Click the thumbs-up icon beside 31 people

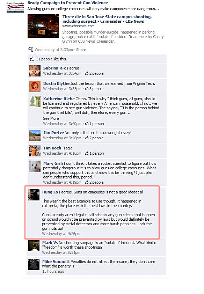pos(32,59)
